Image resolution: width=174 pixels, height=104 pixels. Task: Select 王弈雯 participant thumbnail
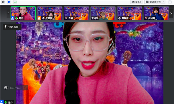pyautogui.click(x=50, y=13)
